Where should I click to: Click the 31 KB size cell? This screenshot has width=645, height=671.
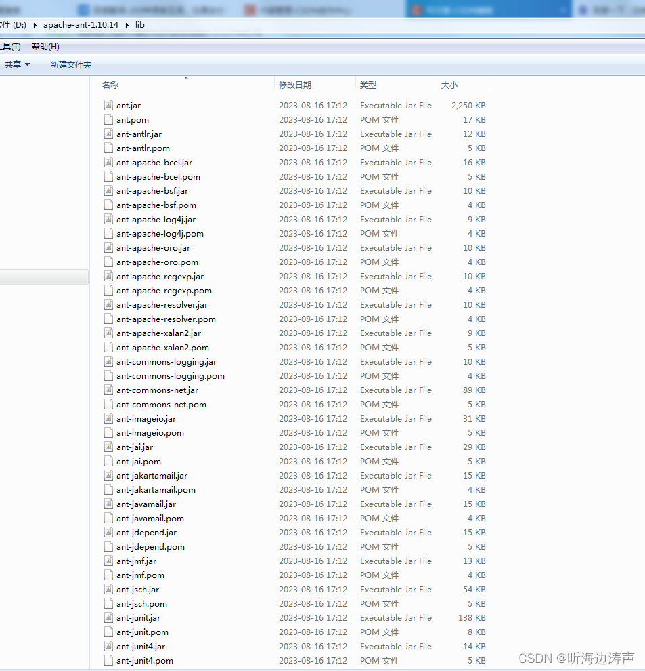pos(474,418)
